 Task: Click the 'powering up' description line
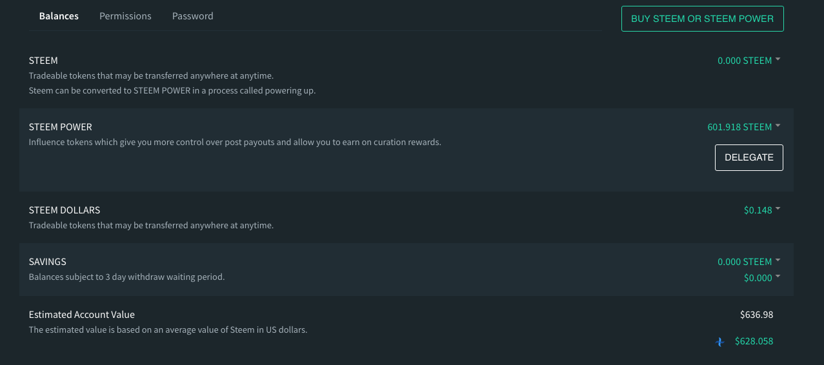pos(172,90)
